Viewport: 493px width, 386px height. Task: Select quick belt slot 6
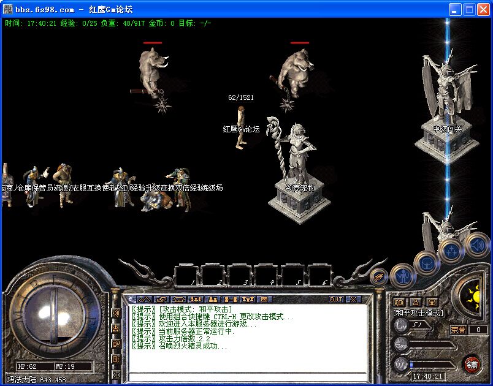tap(319, 276)
